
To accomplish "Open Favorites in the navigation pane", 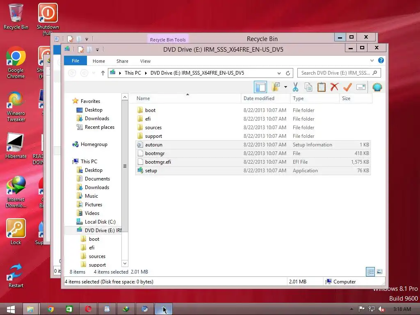I will point(90,101).
